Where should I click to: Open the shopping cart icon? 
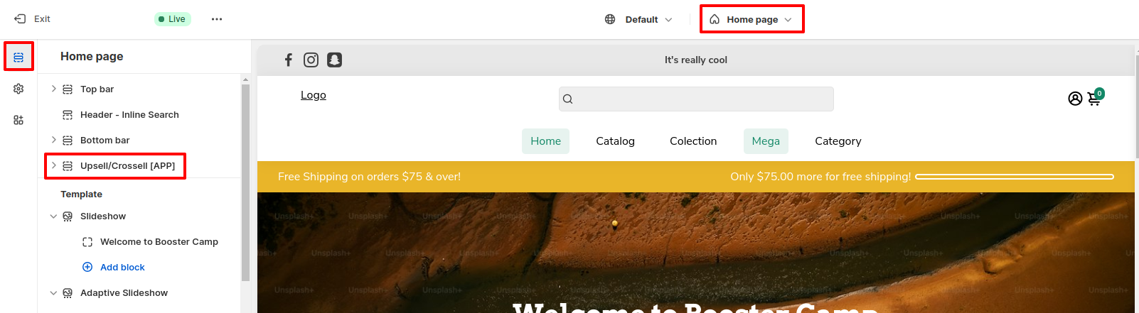[1094, 99]
